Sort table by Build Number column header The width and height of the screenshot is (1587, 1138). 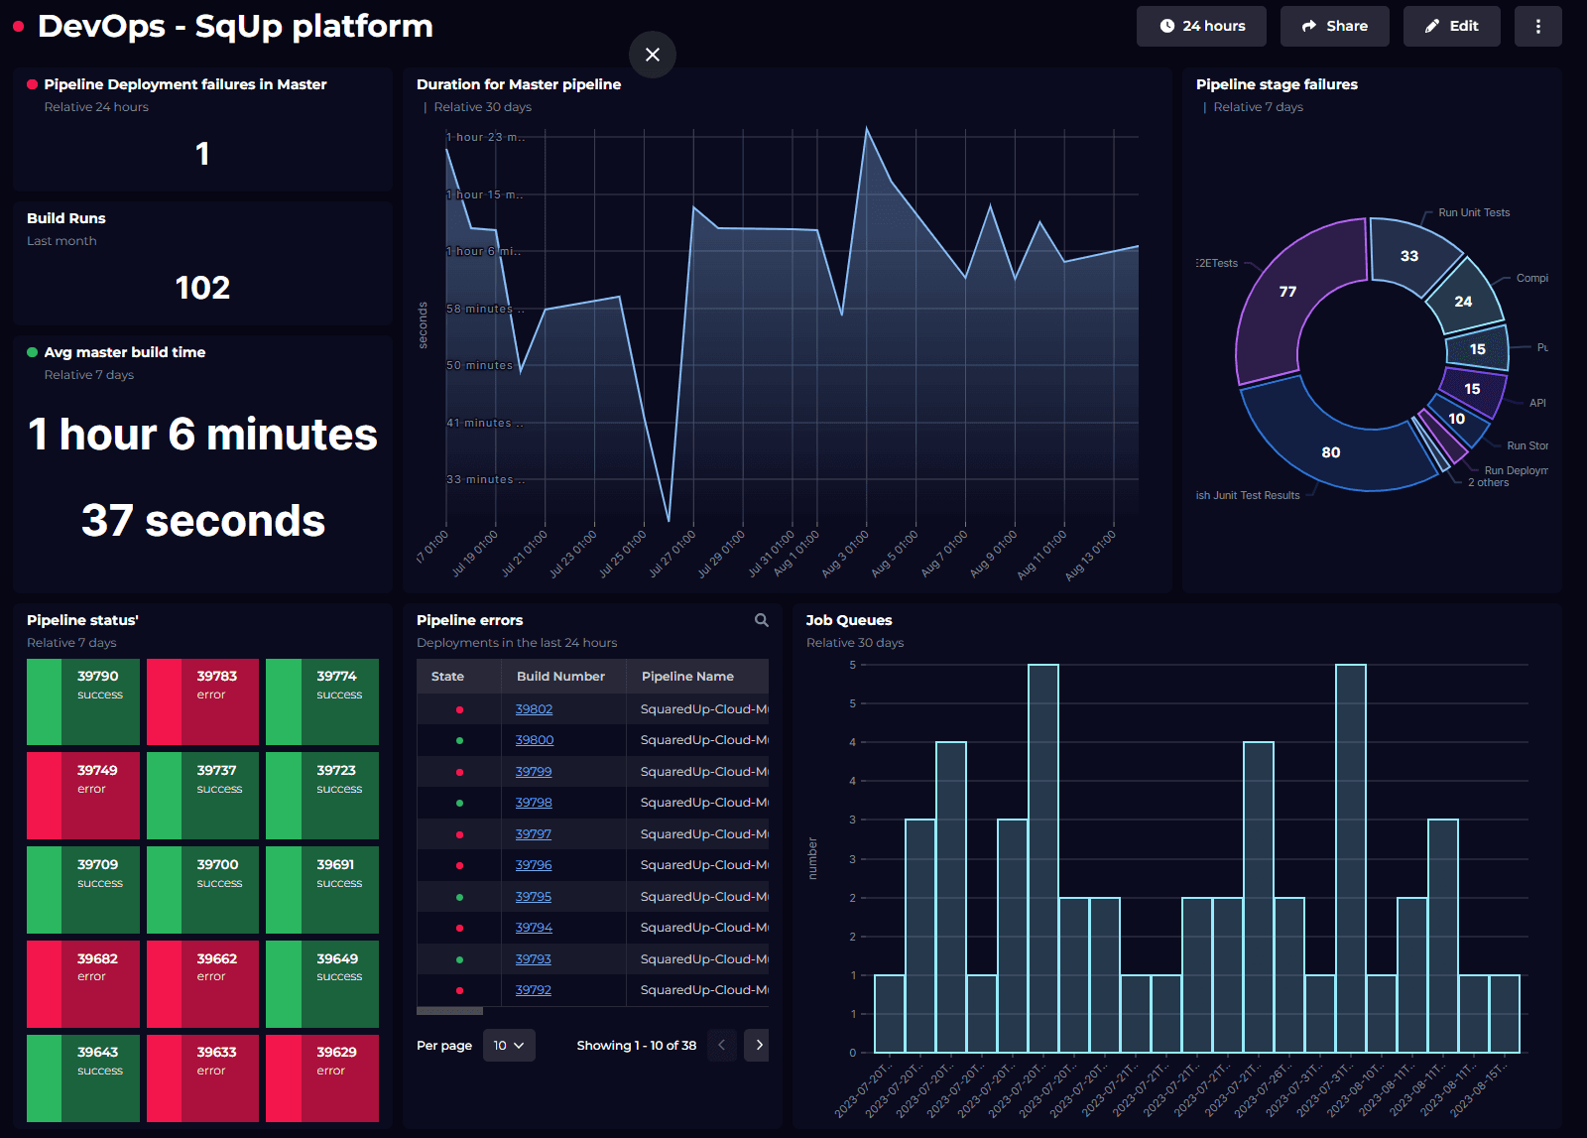[560, 677]
